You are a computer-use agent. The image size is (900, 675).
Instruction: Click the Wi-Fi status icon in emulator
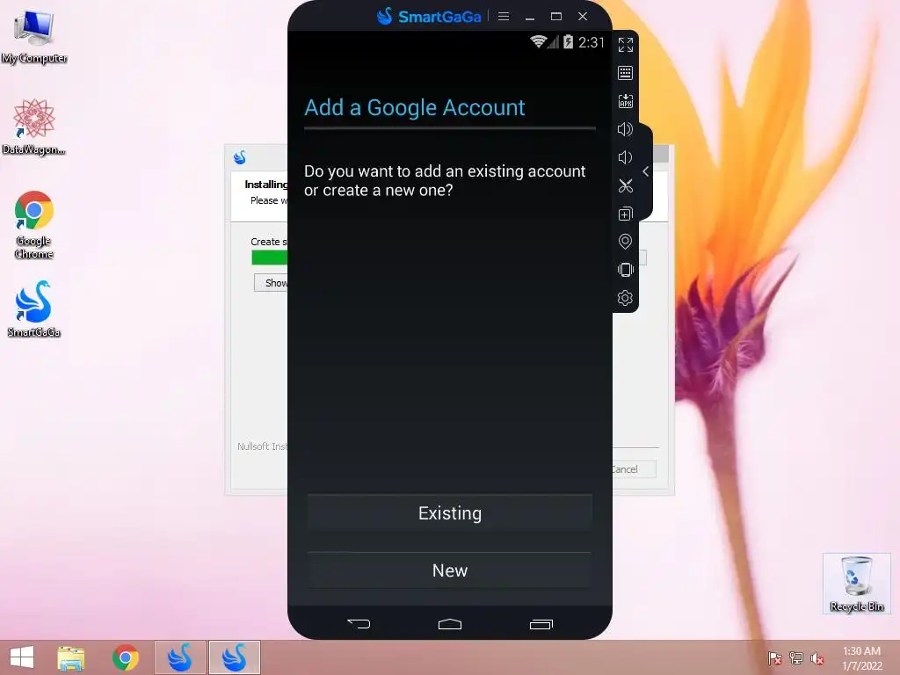[x=539, y=42]
